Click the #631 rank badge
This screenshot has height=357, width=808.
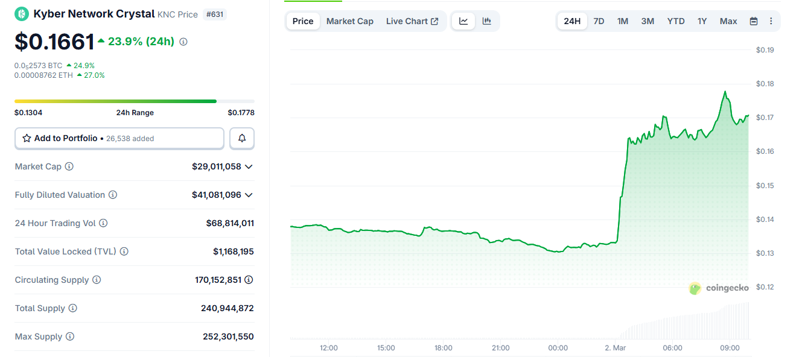tap(215, 14)
